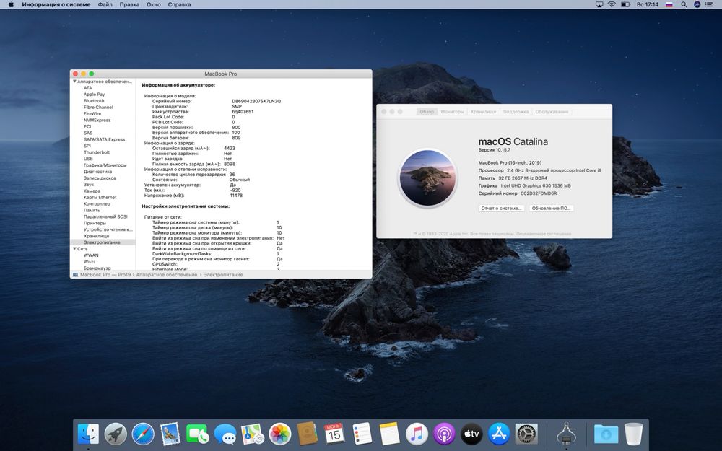Open Calendar icon showing 15
Image resolution: width=722 pixels, height=451 pixels.
pos(334,434)
